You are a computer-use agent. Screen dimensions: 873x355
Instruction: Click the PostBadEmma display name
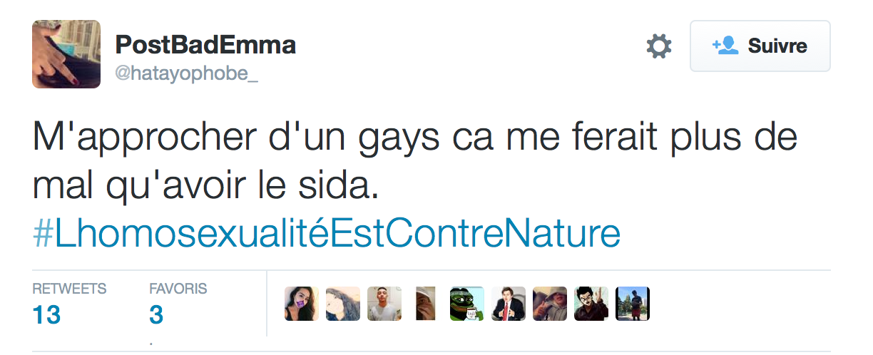205,46
